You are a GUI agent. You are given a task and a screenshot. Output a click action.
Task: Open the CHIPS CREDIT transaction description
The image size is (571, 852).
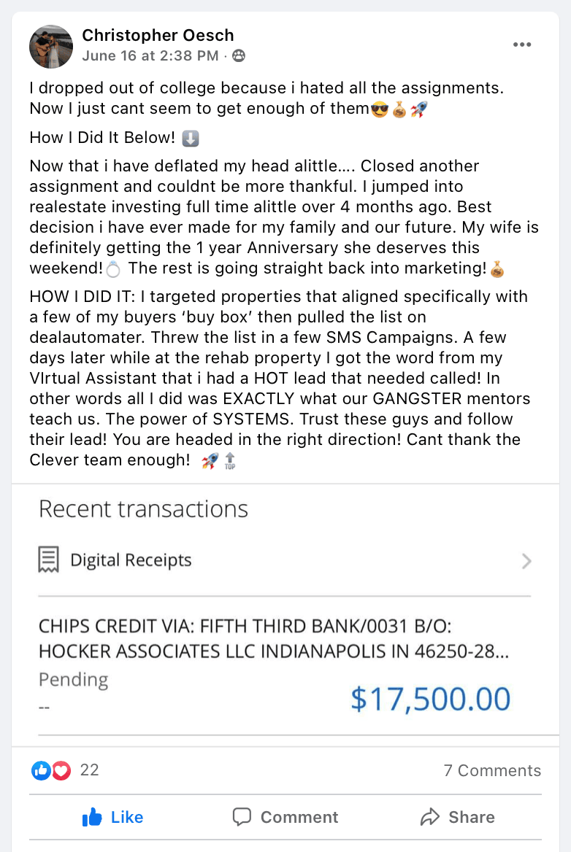[274, 638]
